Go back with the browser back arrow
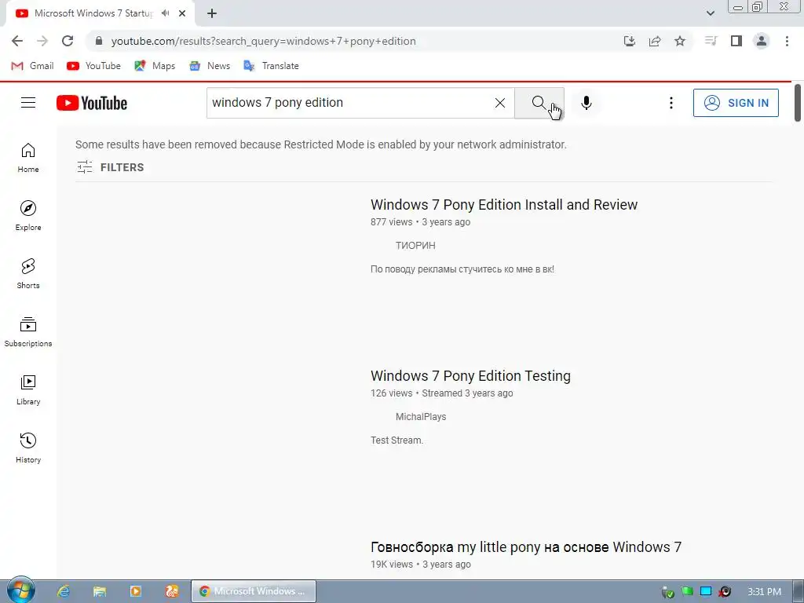Viewport: 804px width, 603px height. (17, 41)
